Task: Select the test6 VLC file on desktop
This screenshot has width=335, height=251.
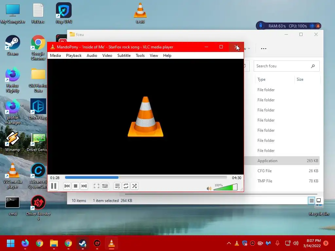Action: (140, 13)
